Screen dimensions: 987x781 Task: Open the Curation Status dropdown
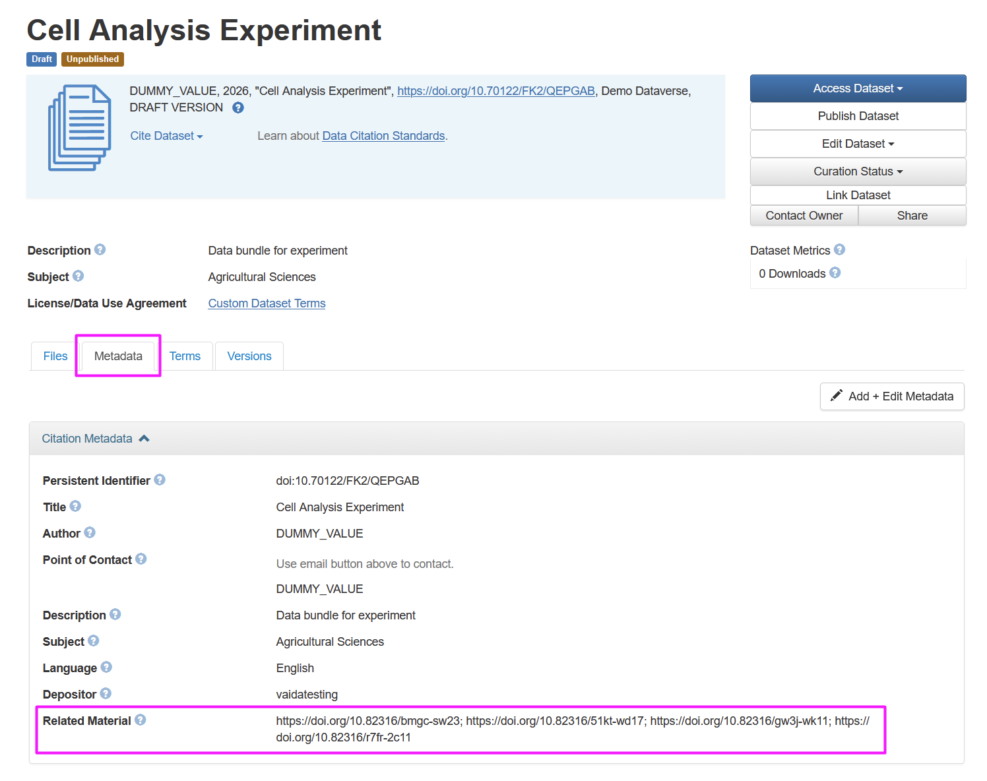[858, 172]
